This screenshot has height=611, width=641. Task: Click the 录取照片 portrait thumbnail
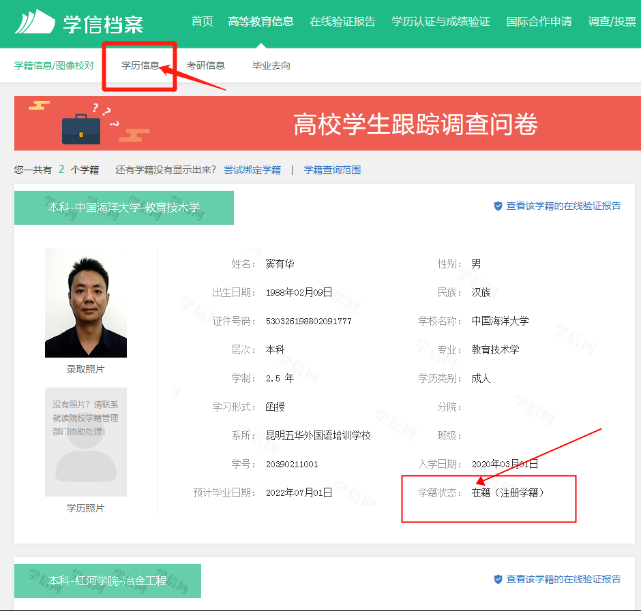tap(86, 303)
